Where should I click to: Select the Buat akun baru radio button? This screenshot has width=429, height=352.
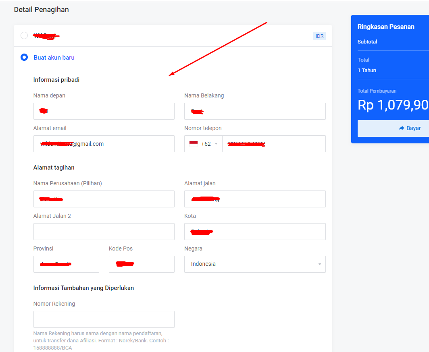point(24,57)
